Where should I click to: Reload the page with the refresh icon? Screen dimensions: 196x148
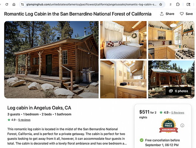pyautogui.click(x=7, y=4)
